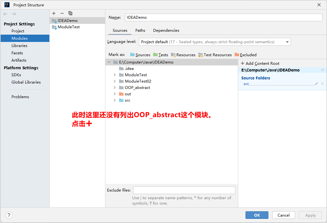Select the ModuleTest module in list
The width and height of the screenshot is (327, 223).
(77, 27)
